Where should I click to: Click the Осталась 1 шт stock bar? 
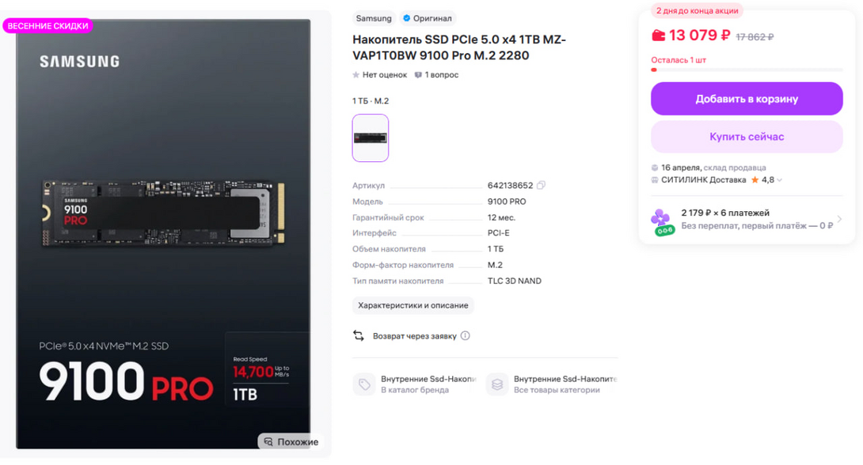(746, 70)
